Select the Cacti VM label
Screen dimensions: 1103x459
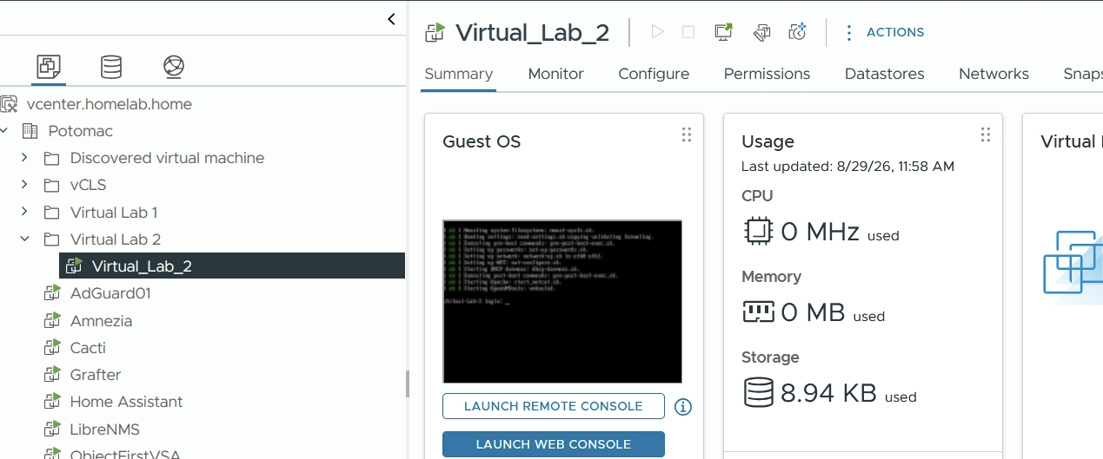pos(88,348)
